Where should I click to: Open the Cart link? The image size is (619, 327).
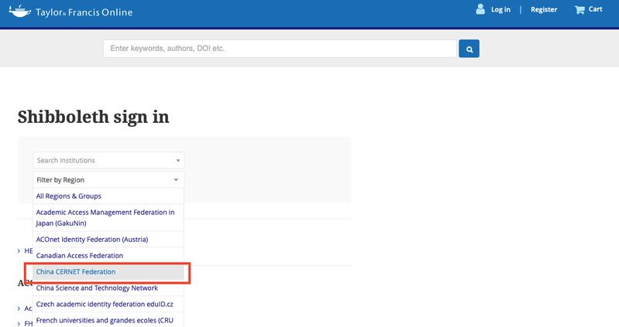595,9
